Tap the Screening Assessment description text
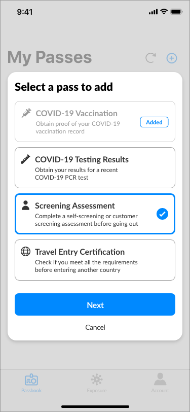 [x=87, y=220]
